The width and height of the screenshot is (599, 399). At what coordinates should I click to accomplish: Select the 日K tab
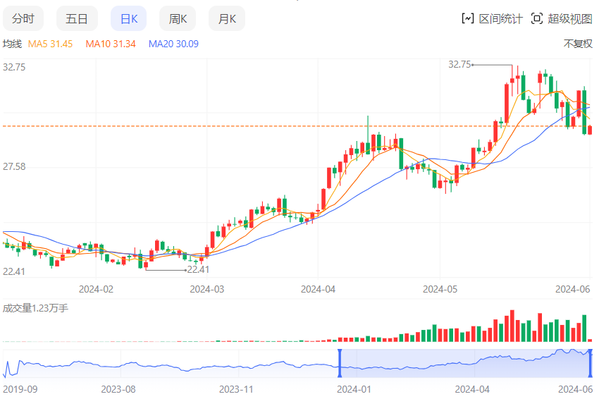(x=129, y=19)
